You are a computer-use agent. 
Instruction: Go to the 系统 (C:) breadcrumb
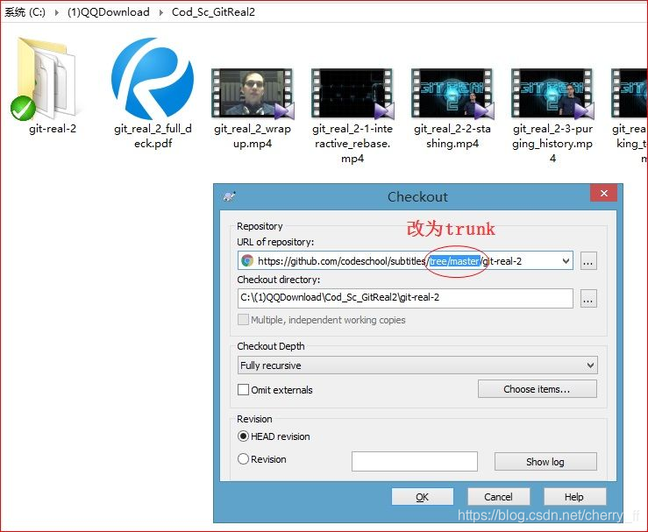point(25,12)
